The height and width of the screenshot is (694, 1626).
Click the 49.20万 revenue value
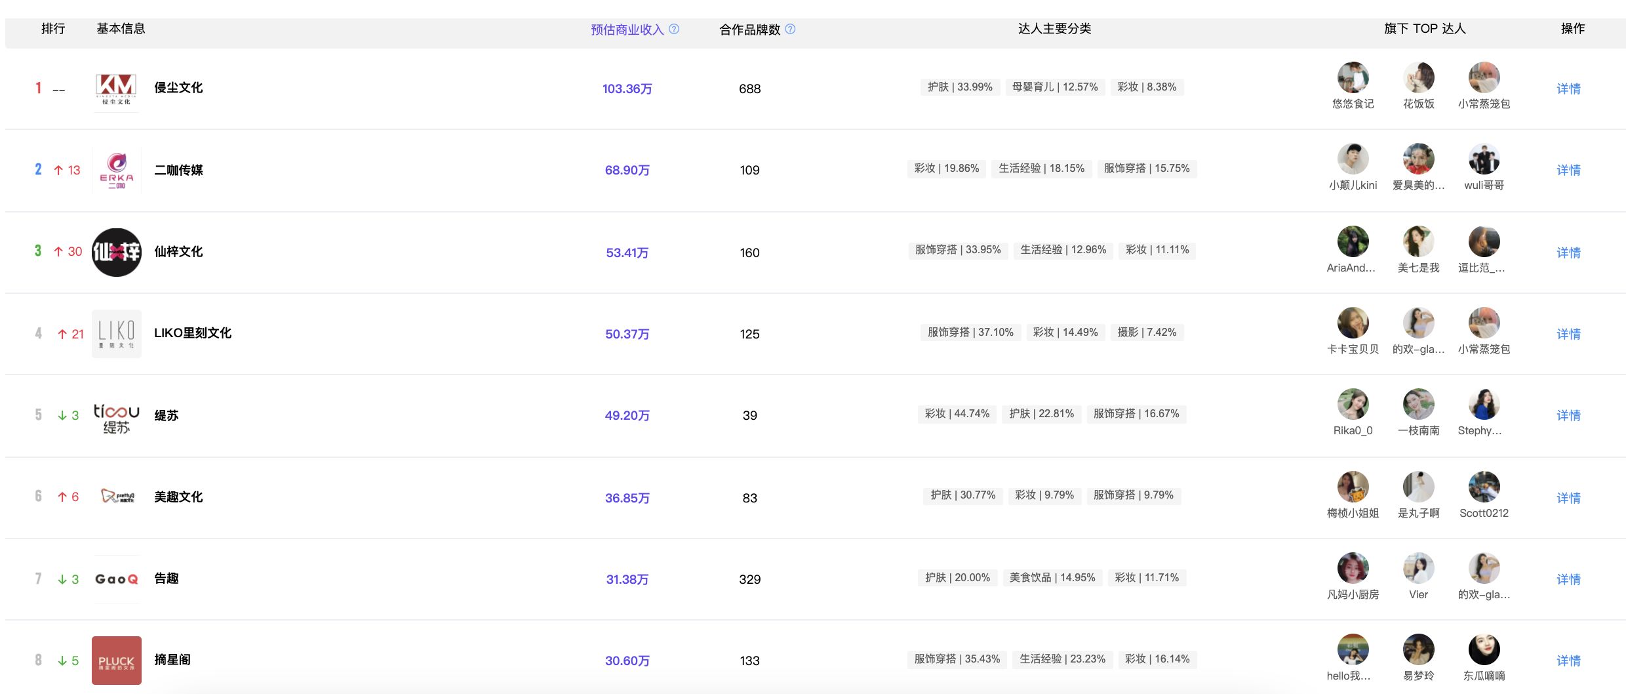coord(627,415)
